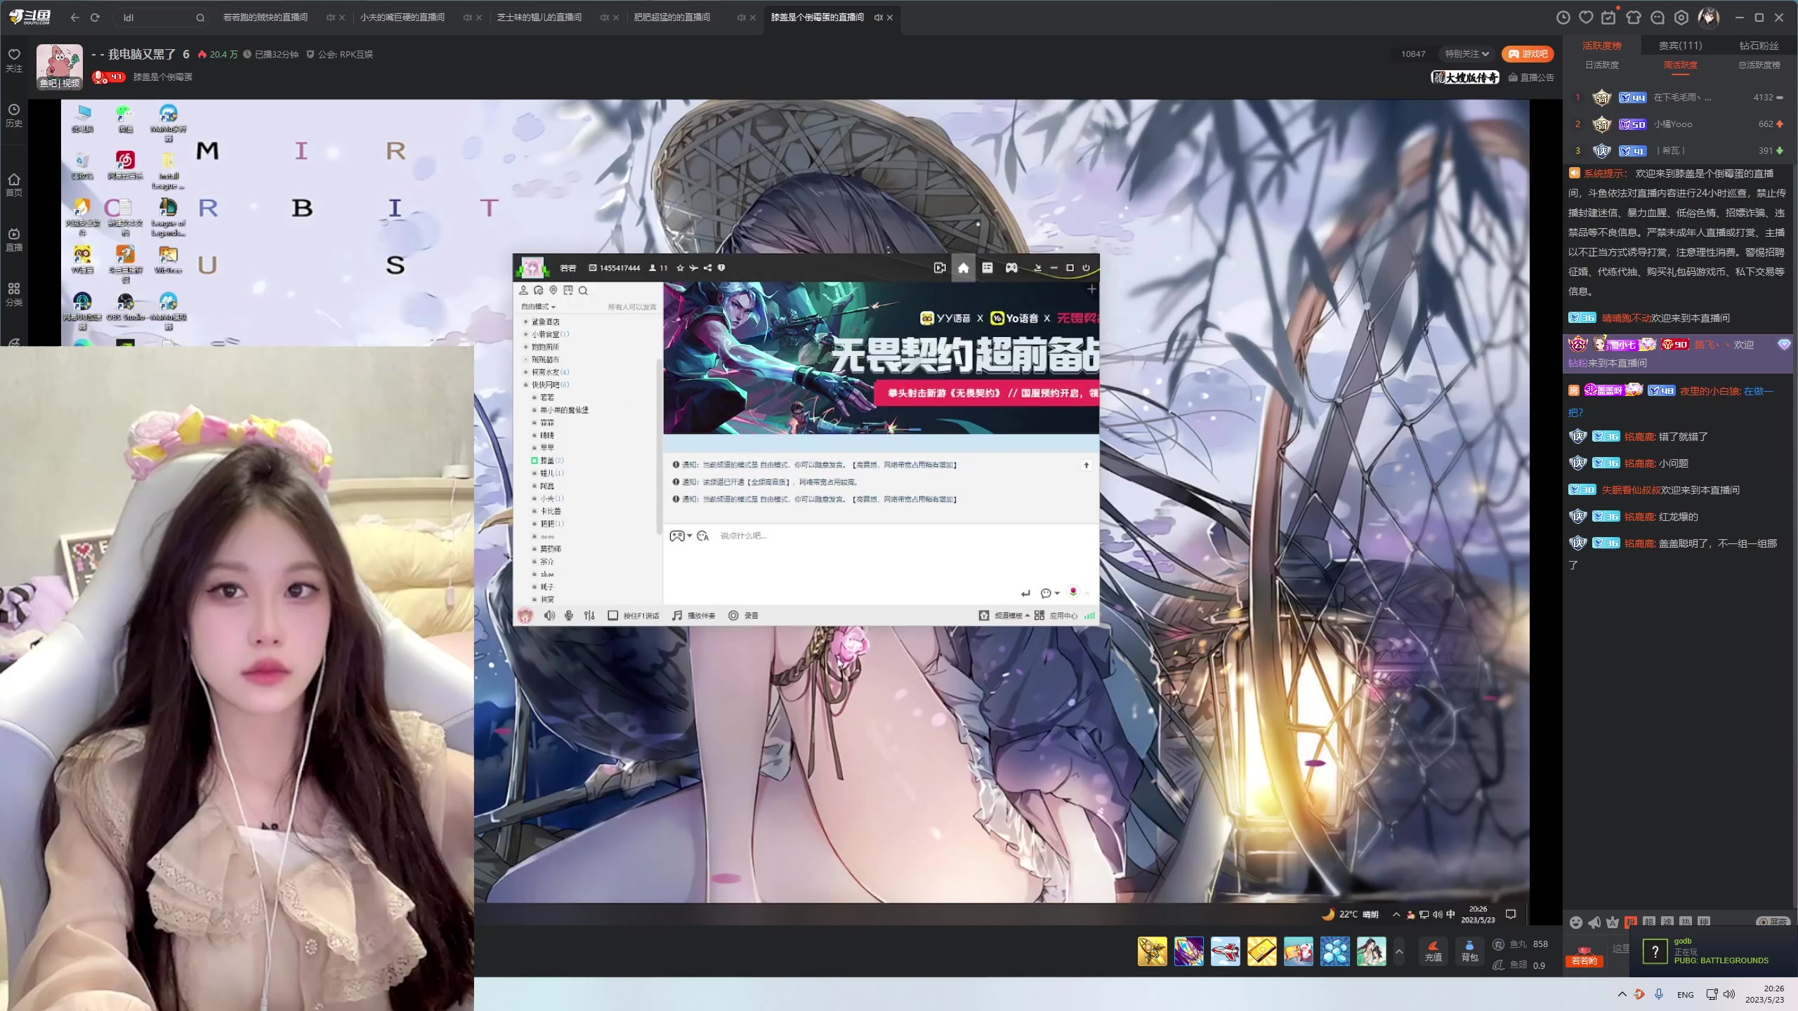This screenshot has height=1011, width=1798.
Task: Open the 背包 backpack
Action: [1469, 951]
